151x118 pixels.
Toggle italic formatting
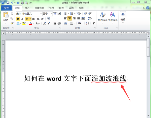tap(22, 19)
